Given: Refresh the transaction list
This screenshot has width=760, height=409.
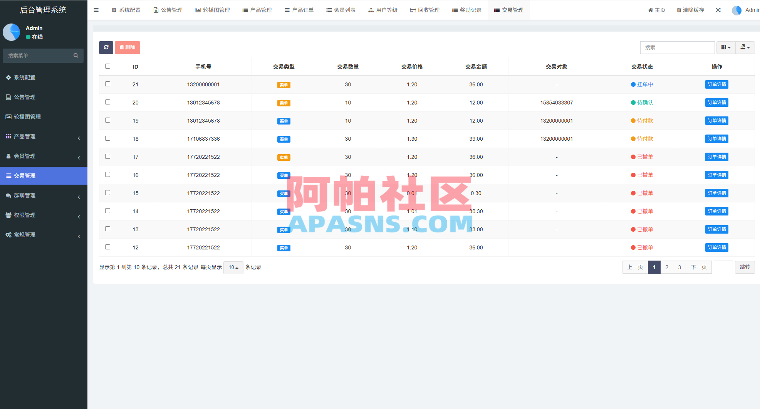Looking at the screenshot, I should pos(106,47).
